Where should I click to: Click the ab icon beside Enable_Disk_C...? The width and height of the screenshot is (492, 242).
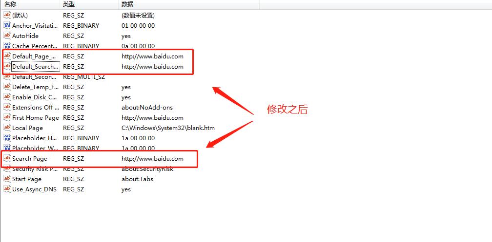(7, 97)
